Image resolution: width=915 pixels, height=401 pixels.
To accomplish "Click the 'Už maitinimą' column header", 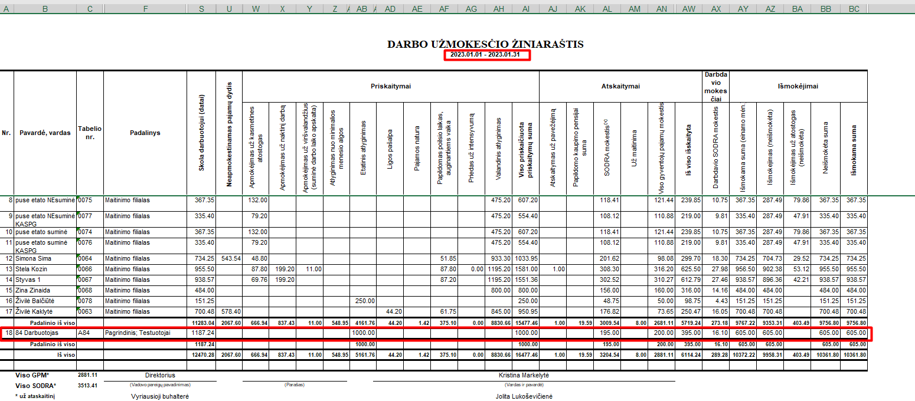I will [x=635, y=148].
